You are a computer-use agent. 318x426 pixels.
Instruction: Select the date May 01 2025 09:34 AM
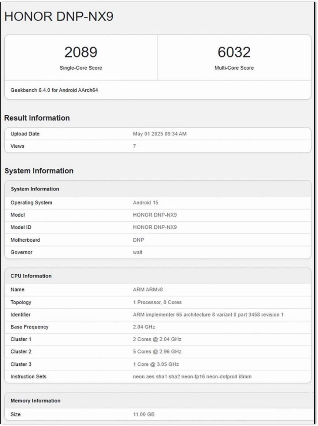coord(160,134)
